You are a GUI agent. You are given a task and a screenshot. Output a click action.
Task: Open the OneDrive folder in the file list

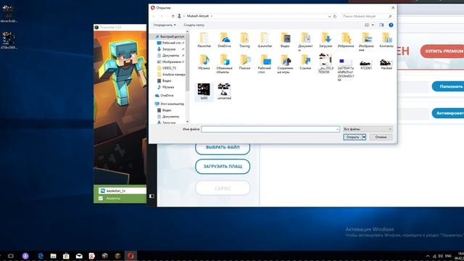[x=224, y=41]
